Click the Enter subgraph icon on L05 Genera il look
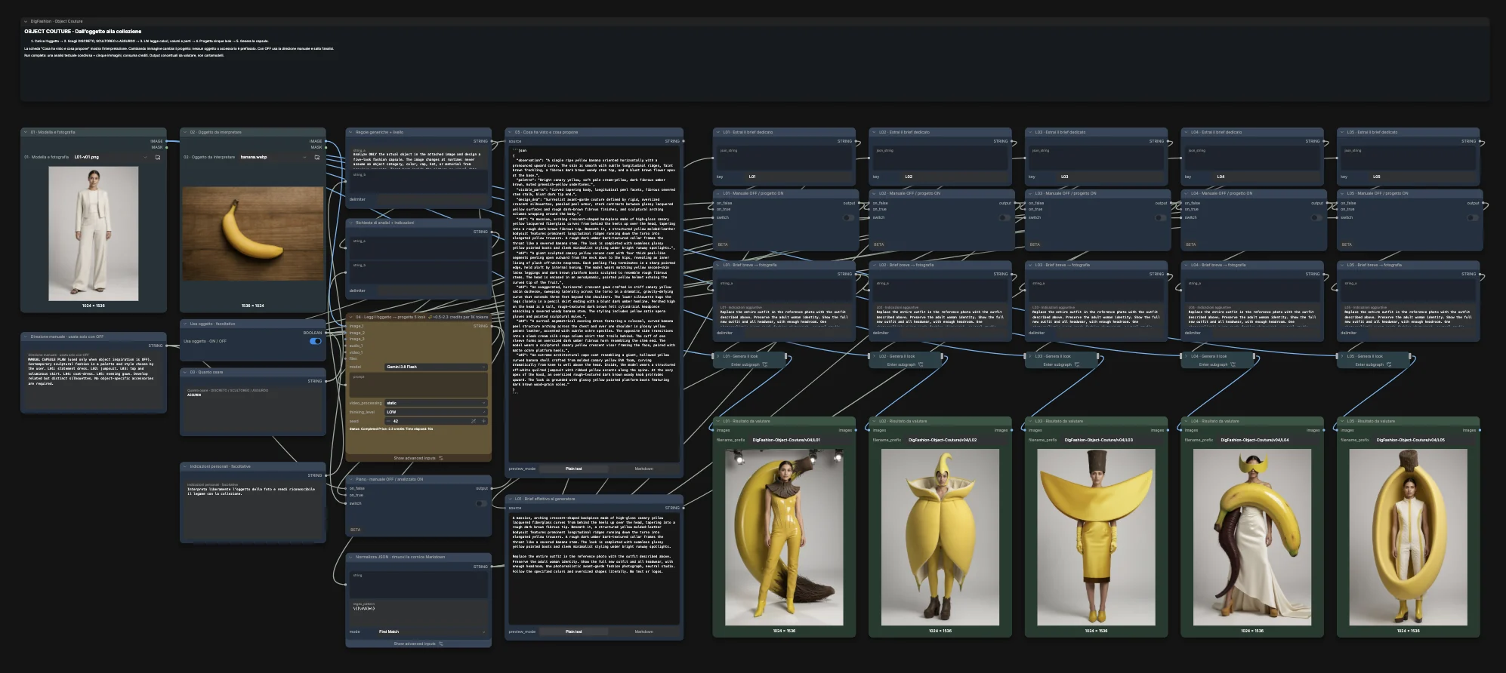The width and height of the screenshot is (1506, 673). [1389, 364]
